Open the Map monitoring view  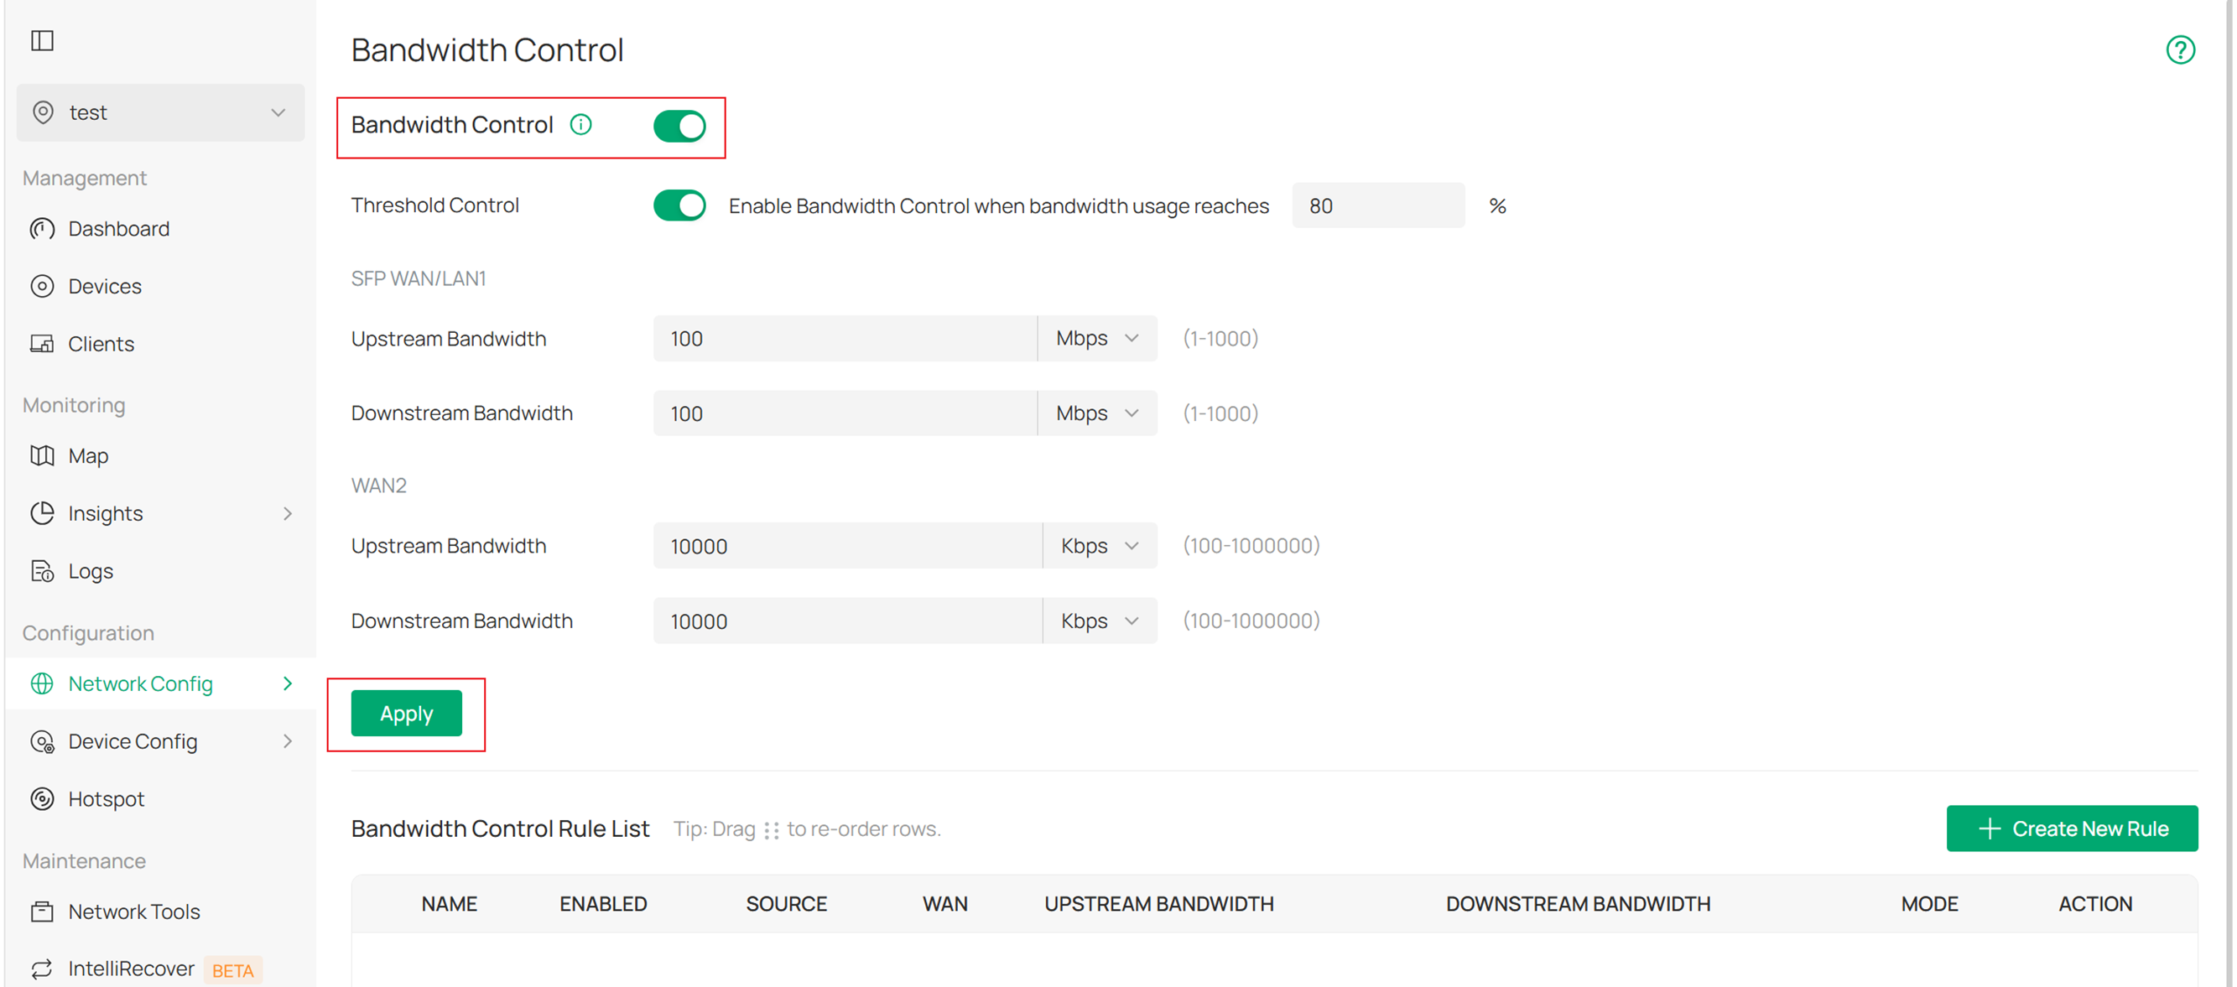[x=88, y=455]
